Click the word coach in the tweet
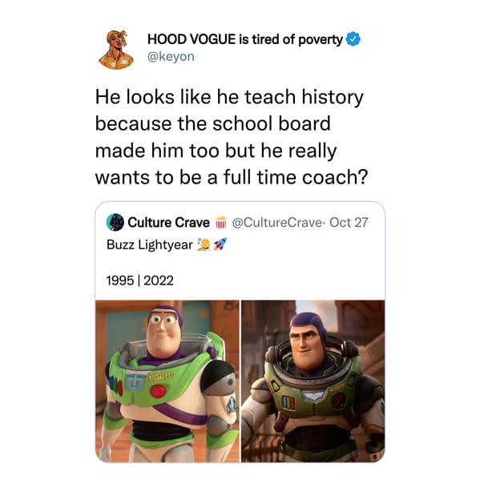Viewport: 480px width, 480px height. [x=331, y=178]
